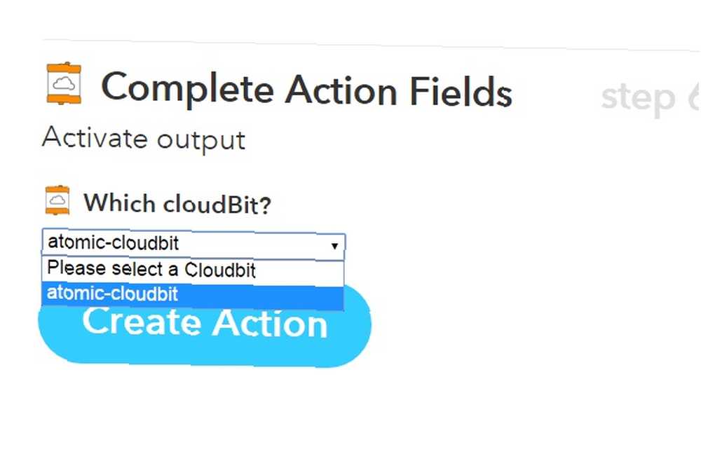Click the Activate output subtitle
The image size is (701, 449).
(x=144, y=139)
